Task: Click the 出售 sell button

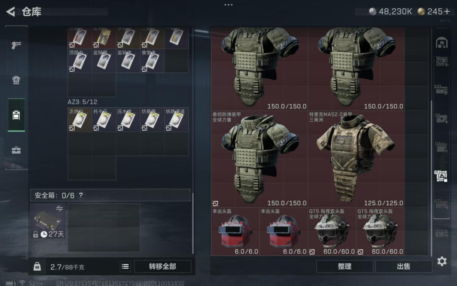Action: [x=404, y=266]
